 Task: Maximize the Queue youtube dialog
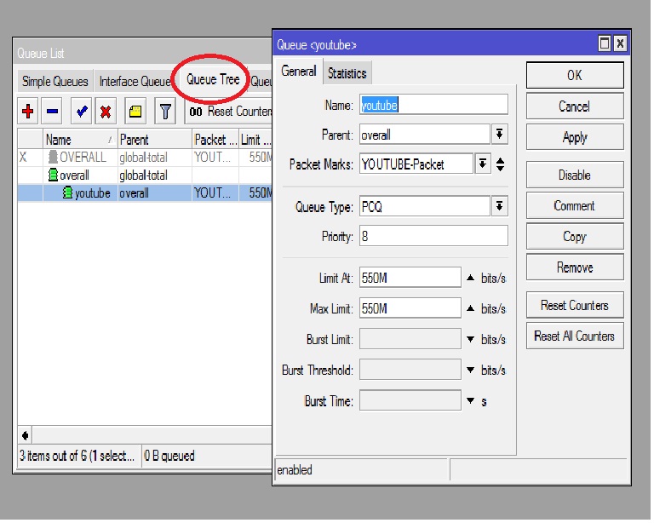[x=605, y=43]
